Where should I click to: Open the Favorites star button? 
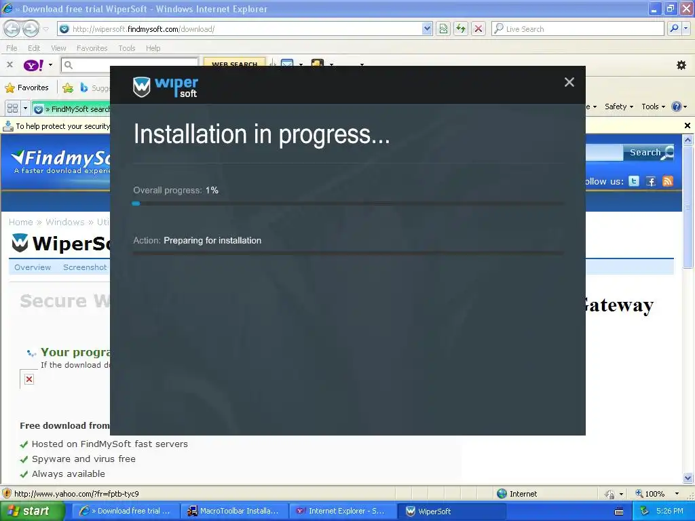pos(27,88)
